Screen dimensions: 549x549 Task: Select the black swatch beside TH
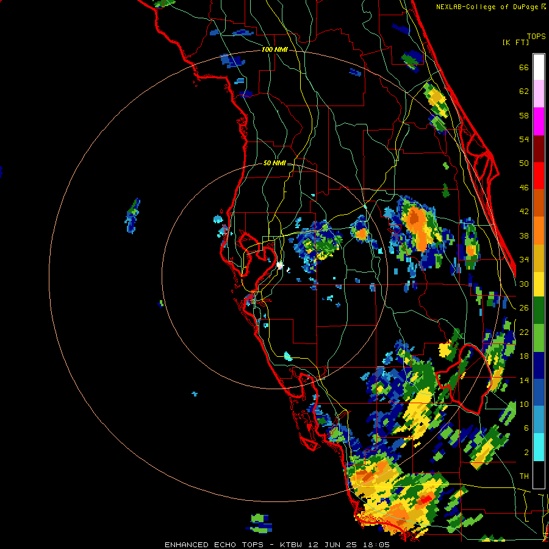(x=539, y=475)
